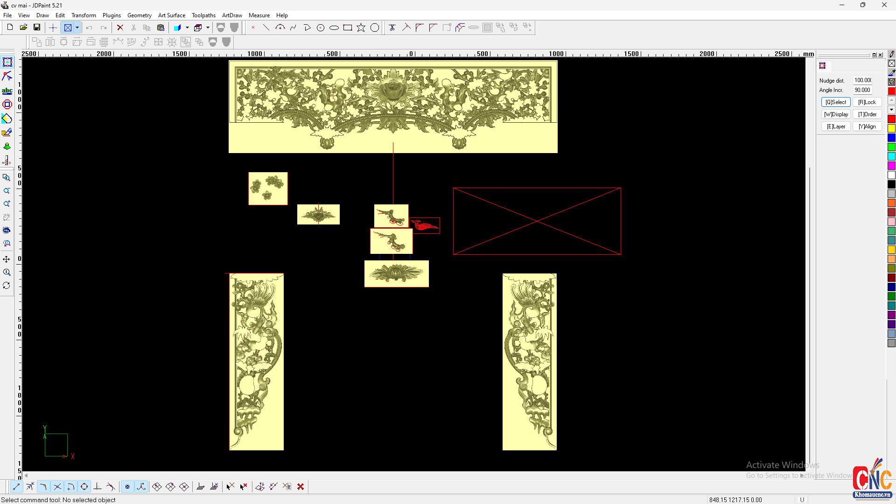Toggle intersection snap in bottom toolbar

[57, 487]
